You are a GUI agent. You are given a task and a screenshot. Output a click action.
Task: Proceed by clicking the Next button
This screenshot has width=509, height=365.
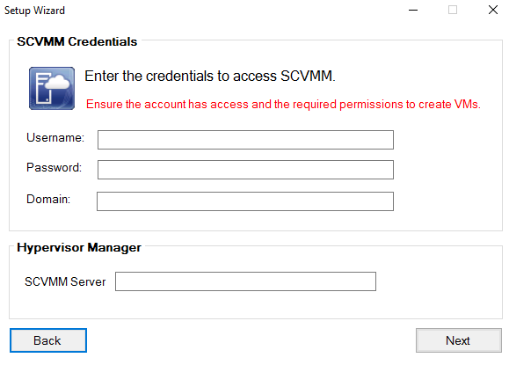tap(459, 340)
